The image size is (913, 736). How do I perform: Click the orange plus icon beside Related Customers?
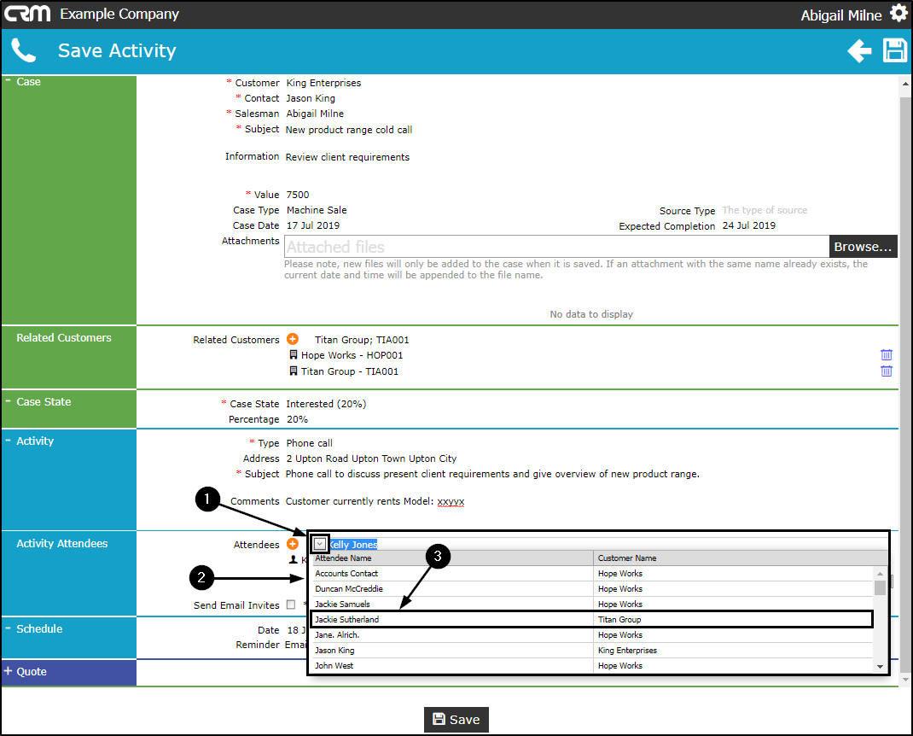pos(293,339)
